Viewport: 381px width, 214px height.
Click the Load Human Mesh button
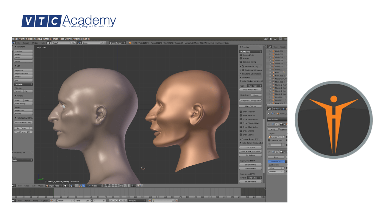tap(250, 89)
